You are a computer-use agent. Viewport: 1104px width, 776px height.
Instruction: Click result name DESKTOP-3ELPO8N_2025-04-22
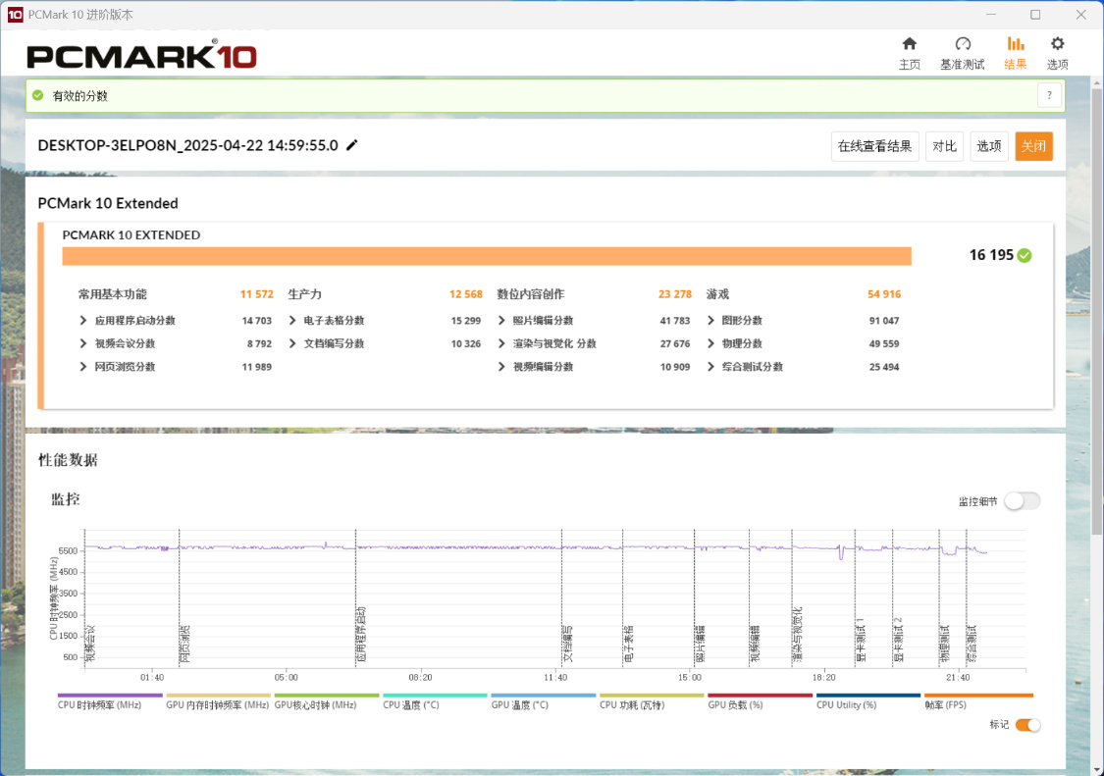pos(188,145)
